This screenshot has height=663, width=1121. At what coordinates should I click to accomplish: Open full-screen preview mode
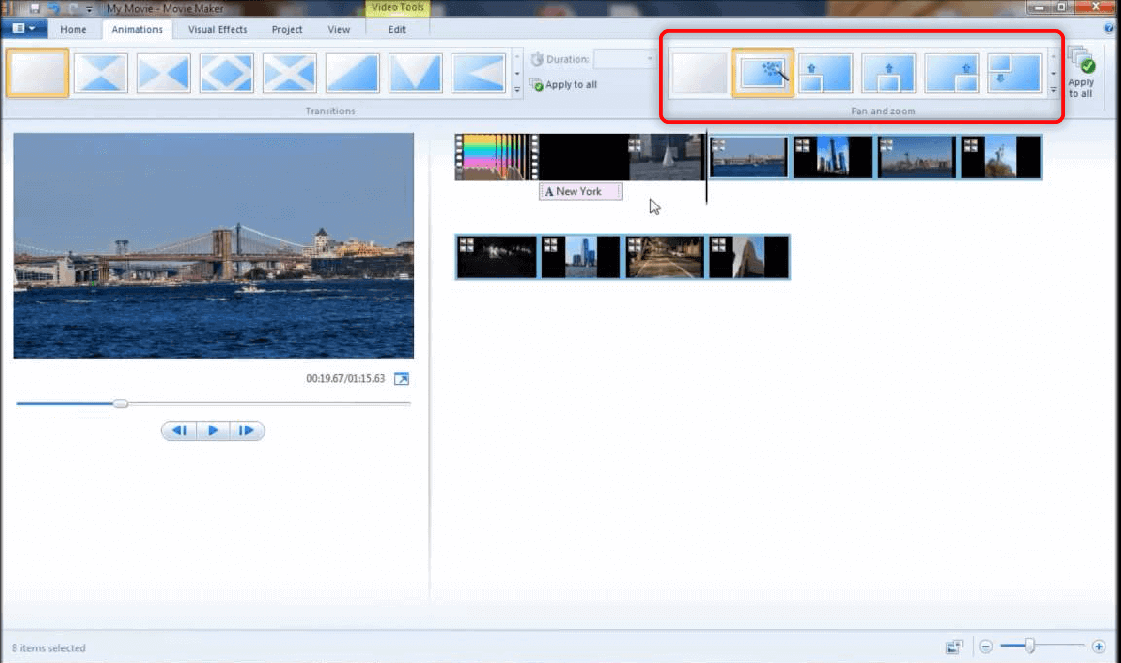(x=400, y=379)
